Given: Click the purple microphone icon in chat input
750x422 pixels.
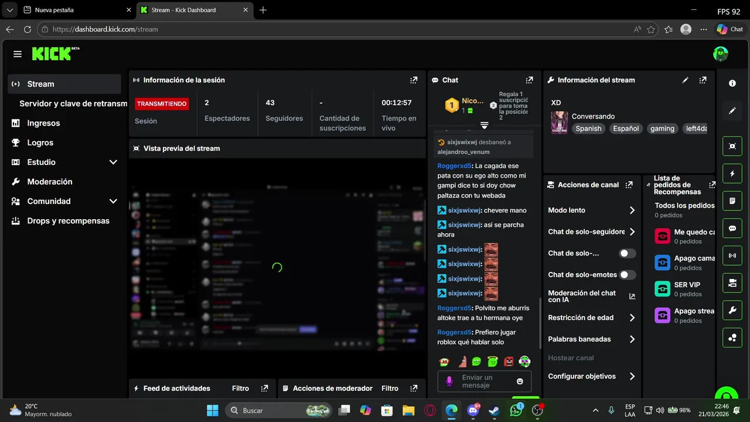Looking at the screenshot, I should pos(449,382).
